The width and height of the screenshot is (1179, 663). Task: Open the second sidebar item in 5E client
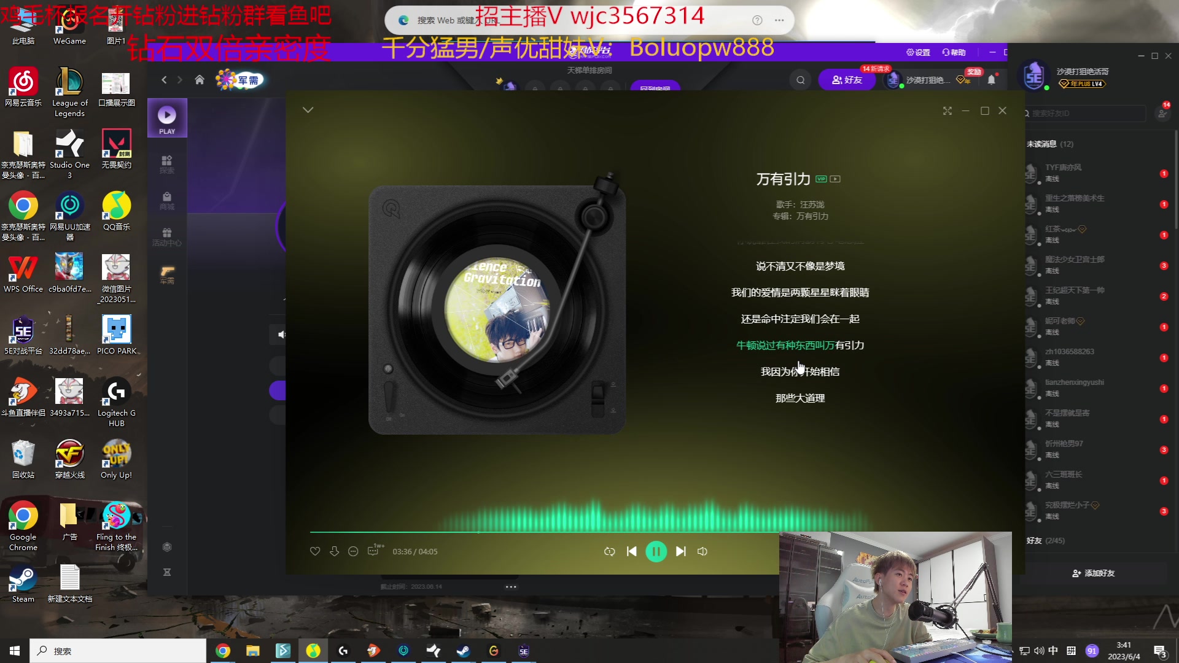[167, 164]
